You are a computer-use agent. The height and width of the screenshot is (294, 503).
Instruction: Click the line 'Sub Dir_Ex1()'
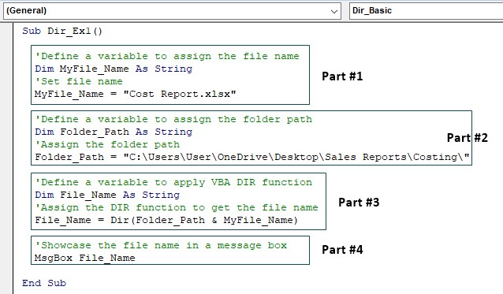62,31
